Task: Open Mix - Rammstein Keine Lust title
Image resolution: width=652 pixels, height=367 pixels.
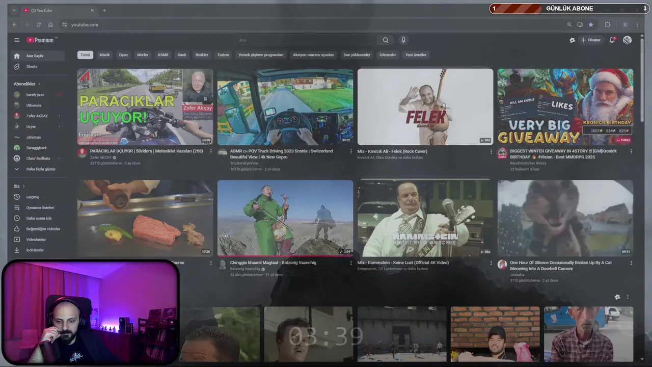Action: pyautogui.click(x=403, y=263)
